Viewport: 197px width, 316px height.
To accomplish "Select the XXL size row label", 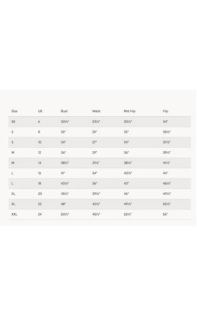I will (14, 214).
